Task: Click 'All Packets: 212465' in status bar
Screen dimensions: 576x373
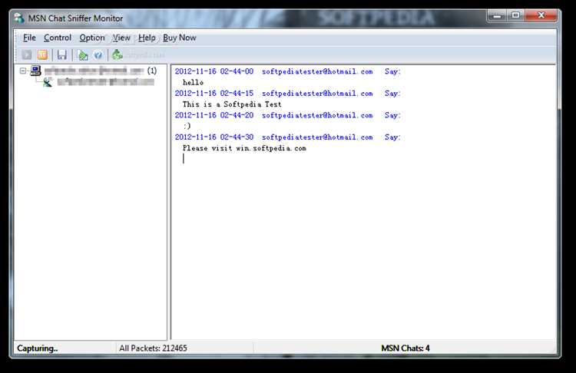Action: (x=153, y=348)
